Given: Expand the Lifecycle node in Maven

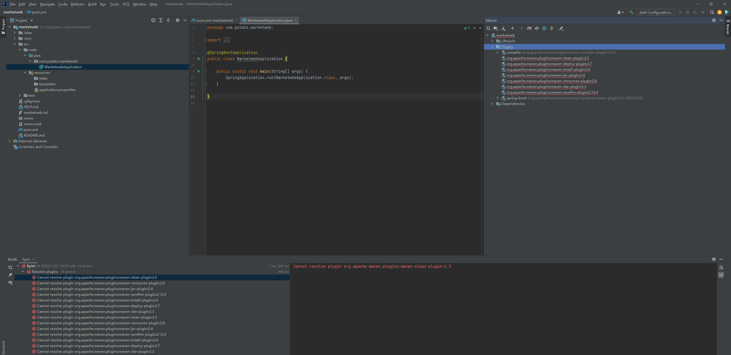Looking at the screenshot, I should 492,41.
